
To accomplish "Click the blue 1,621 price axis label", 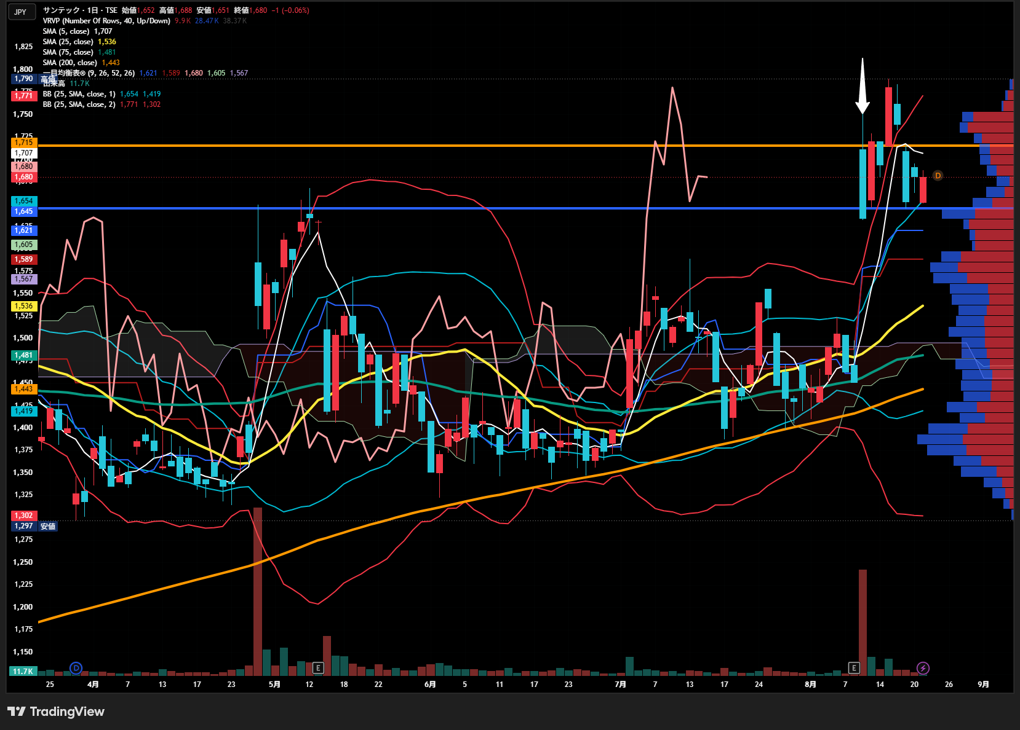I will 24,230.
